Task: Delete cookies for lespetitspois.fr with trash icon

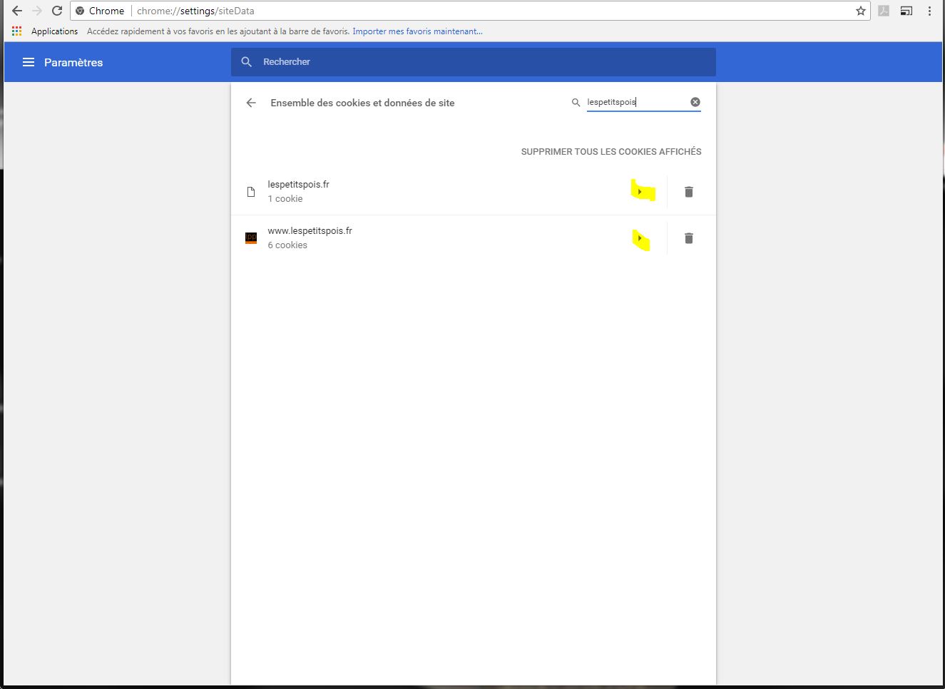Action: point(689,192)
